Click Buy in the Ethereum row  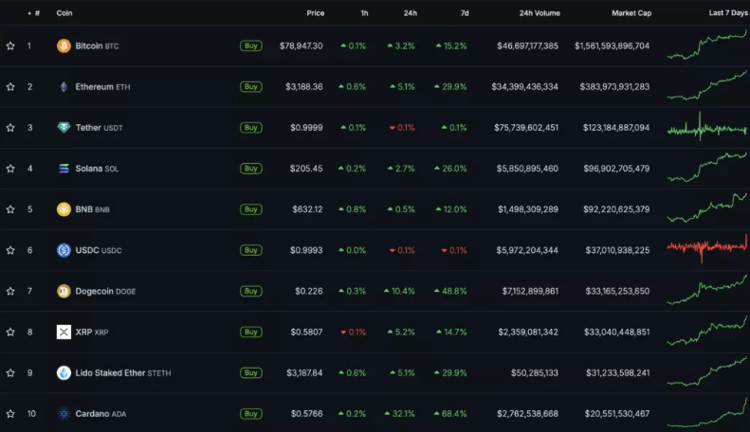[251, 86]
